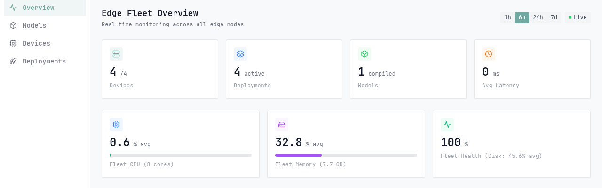Click the Overview activity pulse icon in sidebar
The image size is (602, 188).
[x=13, y=8]
